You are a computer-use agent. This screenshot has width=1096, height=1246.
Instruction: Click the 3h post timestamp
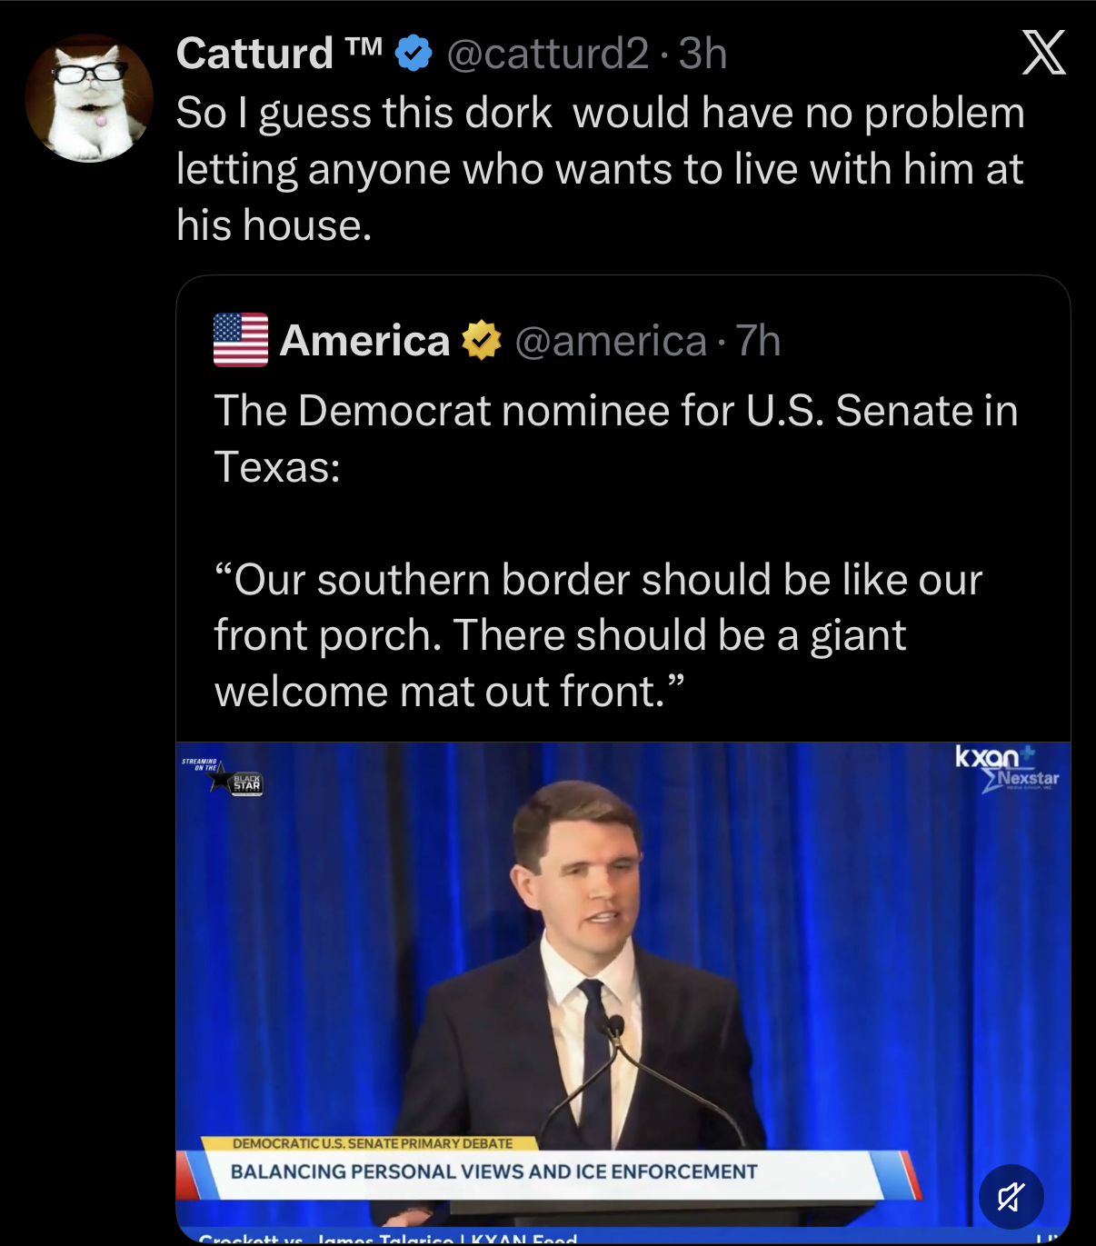point(702,54)
